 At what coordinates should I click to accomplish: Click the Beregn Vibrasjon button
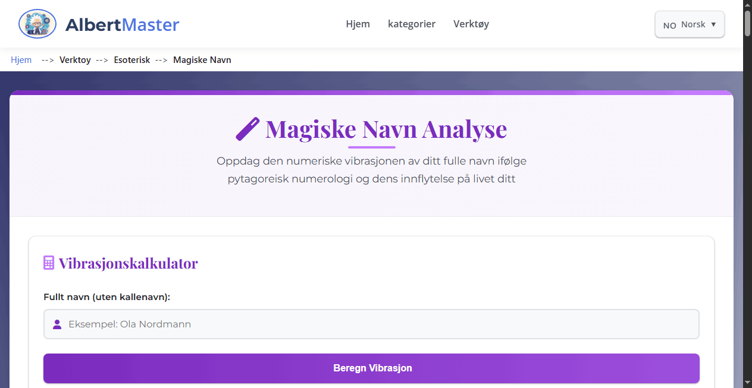tap(371, 368)
